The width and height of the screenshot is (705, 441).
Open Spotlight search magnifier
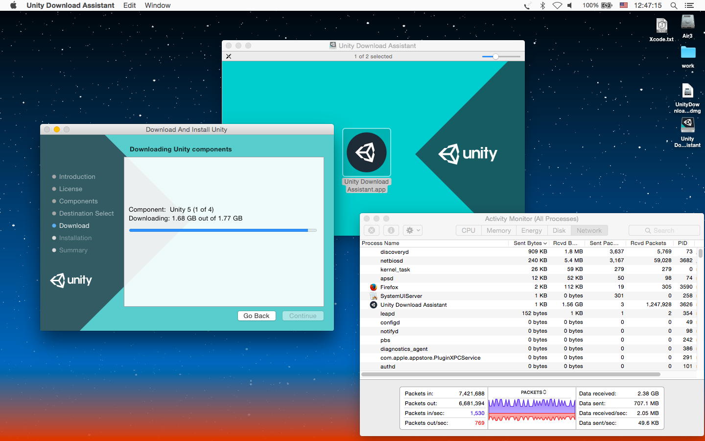[x=674, y=5]
